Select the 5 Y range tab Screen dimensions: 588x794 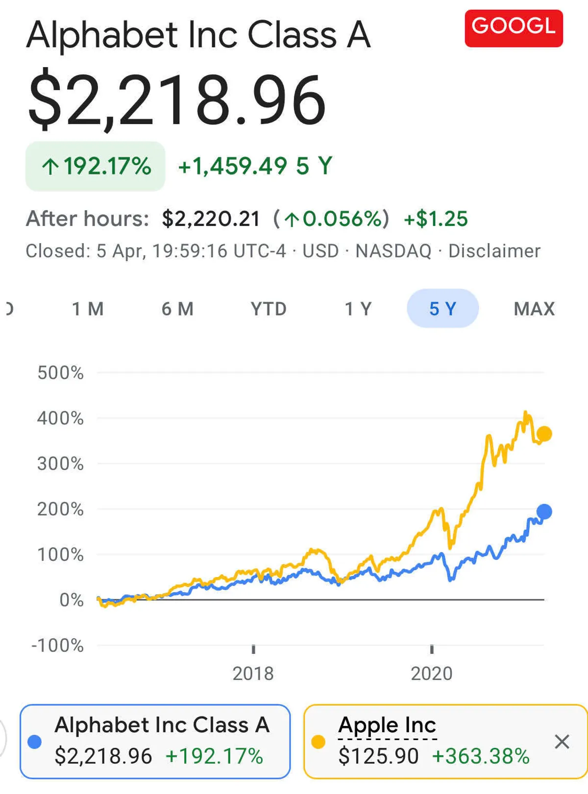(x=442, y=309)
